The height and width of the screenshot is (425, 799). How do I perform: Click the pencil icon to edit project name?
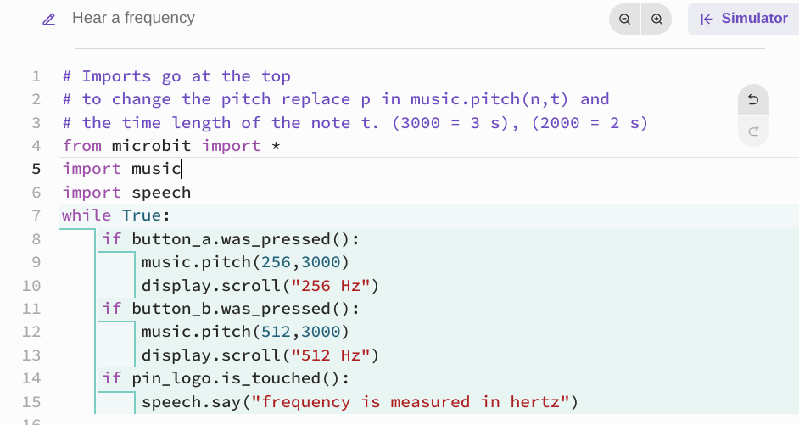[x=49, y=19]
